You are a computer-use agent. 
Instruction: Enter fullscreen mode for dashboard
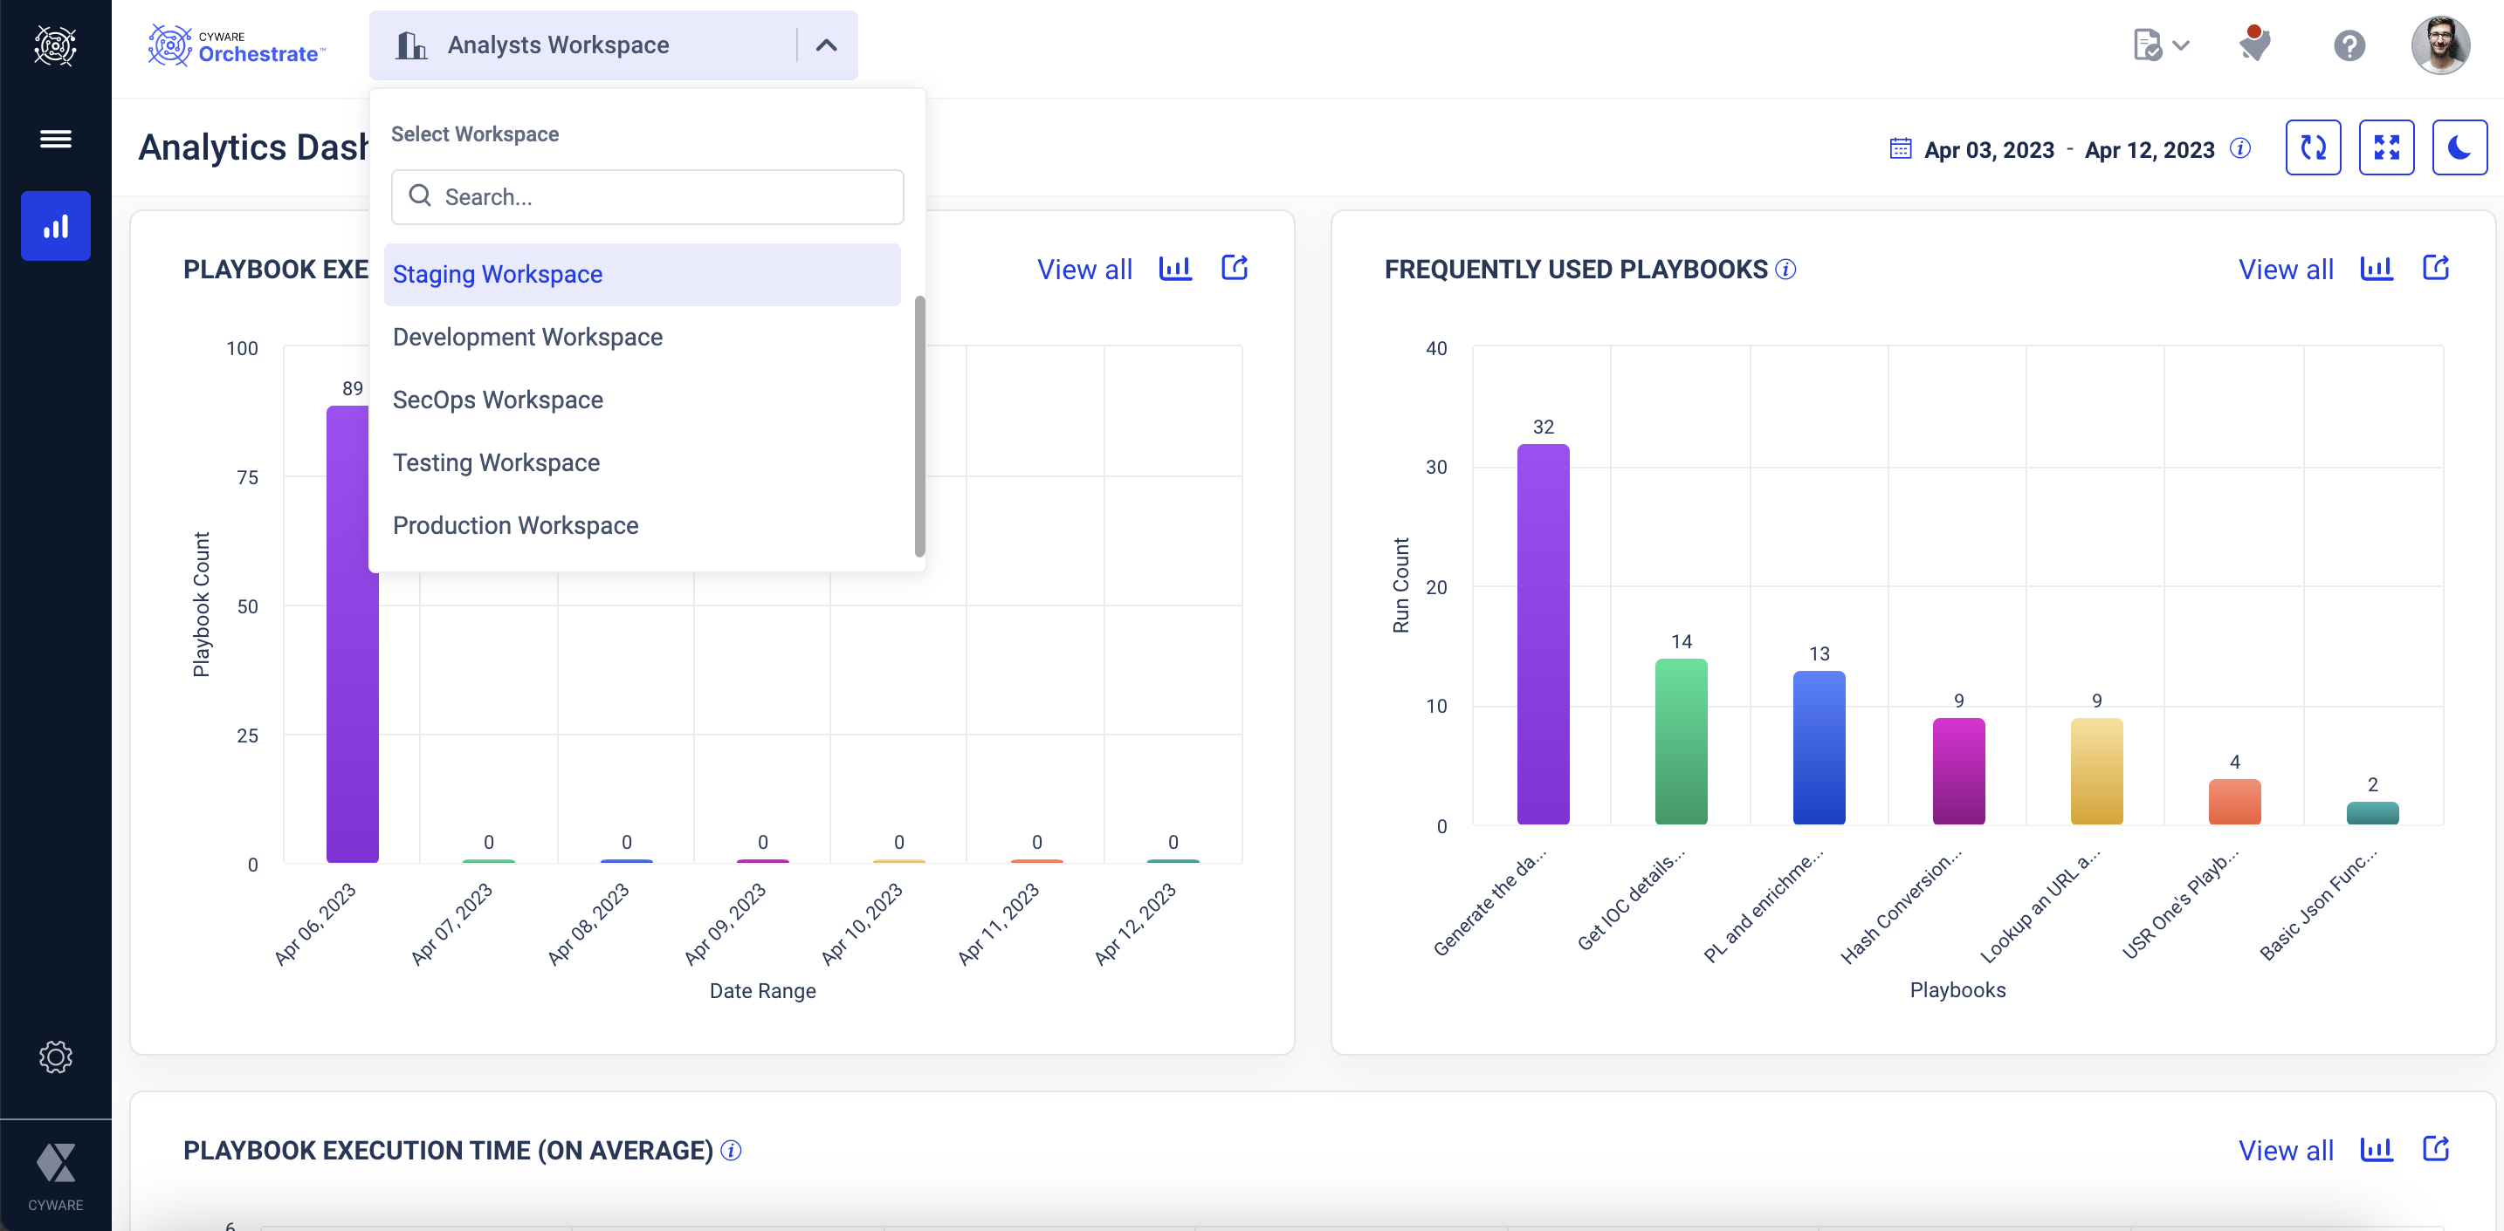pos(2386,147)
